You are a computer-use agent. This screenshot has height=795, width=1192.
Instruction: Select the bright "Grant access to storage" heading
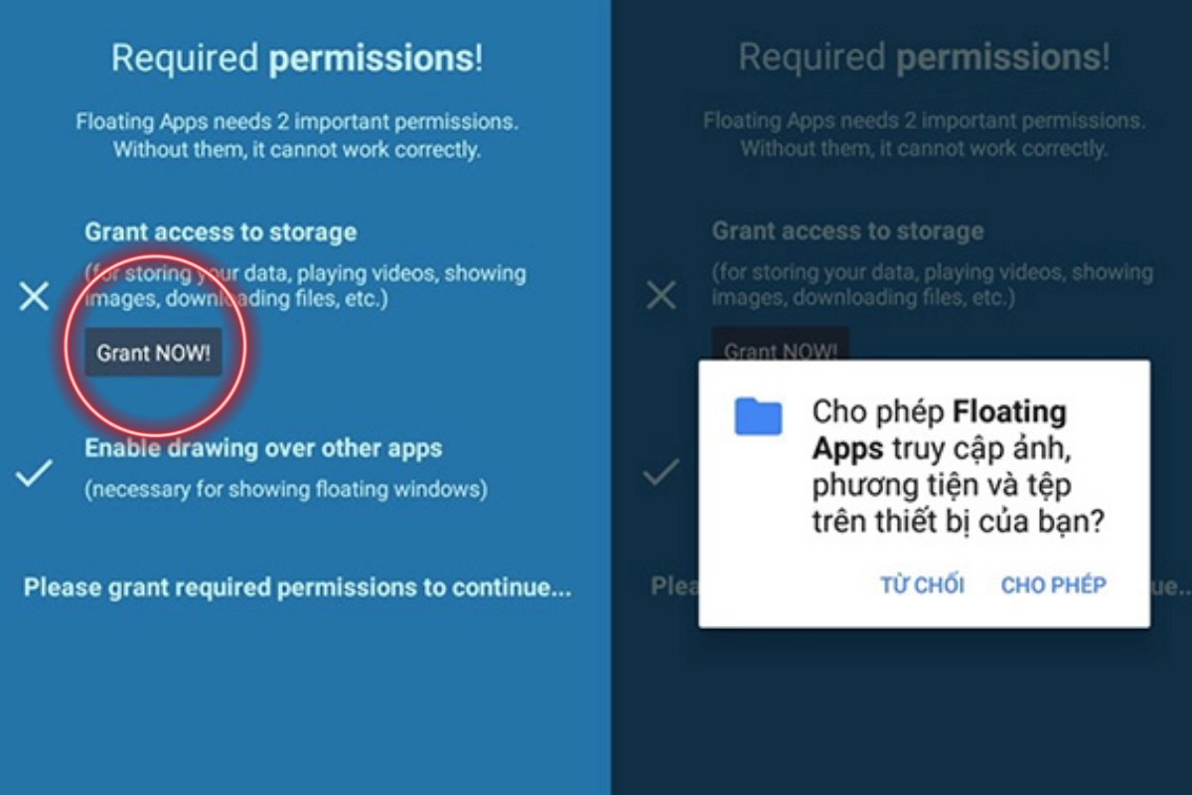[221, 233]
